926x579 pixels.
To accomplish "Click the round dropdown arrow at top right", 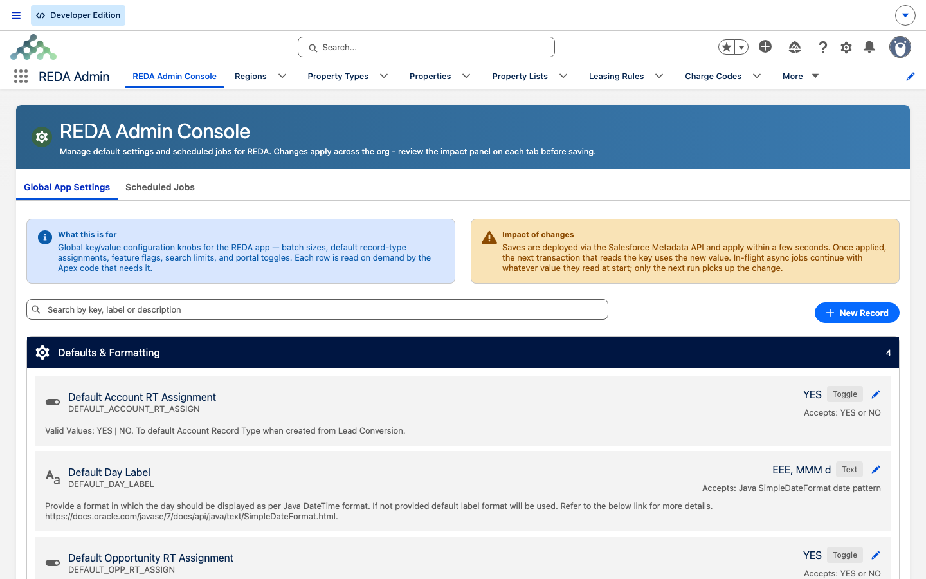I will (x=905, y=15).
